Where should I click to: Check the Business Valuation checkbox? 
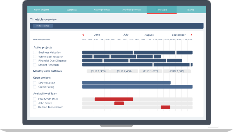(x=35, y=53)
